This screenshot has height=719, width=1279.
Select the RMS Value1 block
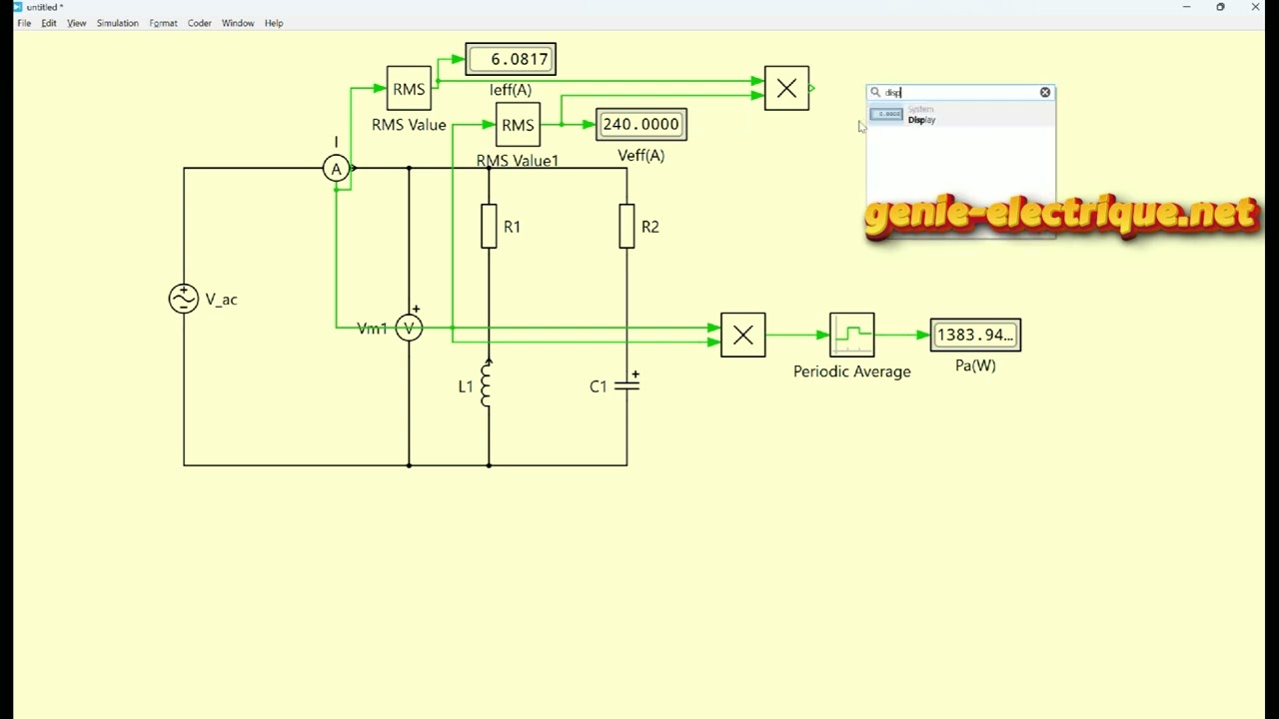coord(518,125)
